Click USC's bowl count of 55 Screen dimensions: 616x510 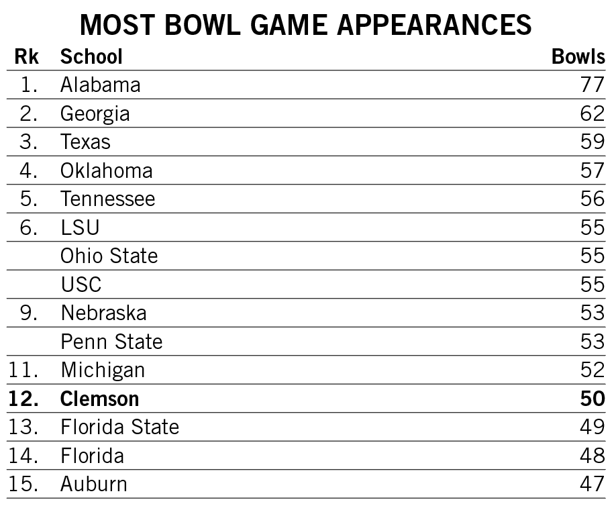(x=593, y=285)
